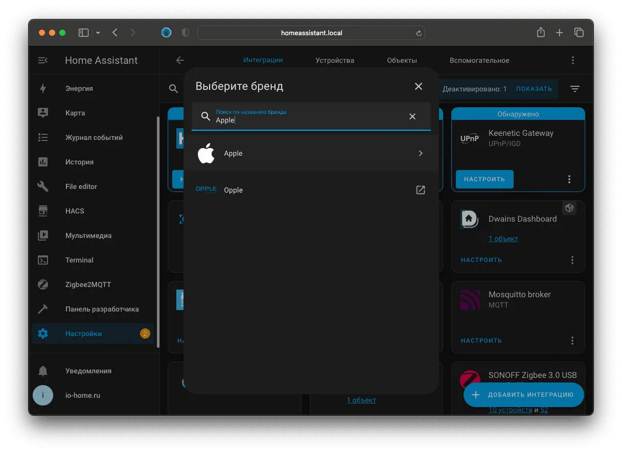622x453 pixels.
Task: Collapse the Home Assistant sidebar menu
Action: point(43,60)
